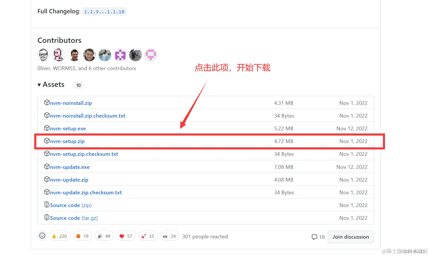This screenshot has height=256, width=430.
Task: Click package icon beside nvm-setup.zip
Action: (47, 141)
